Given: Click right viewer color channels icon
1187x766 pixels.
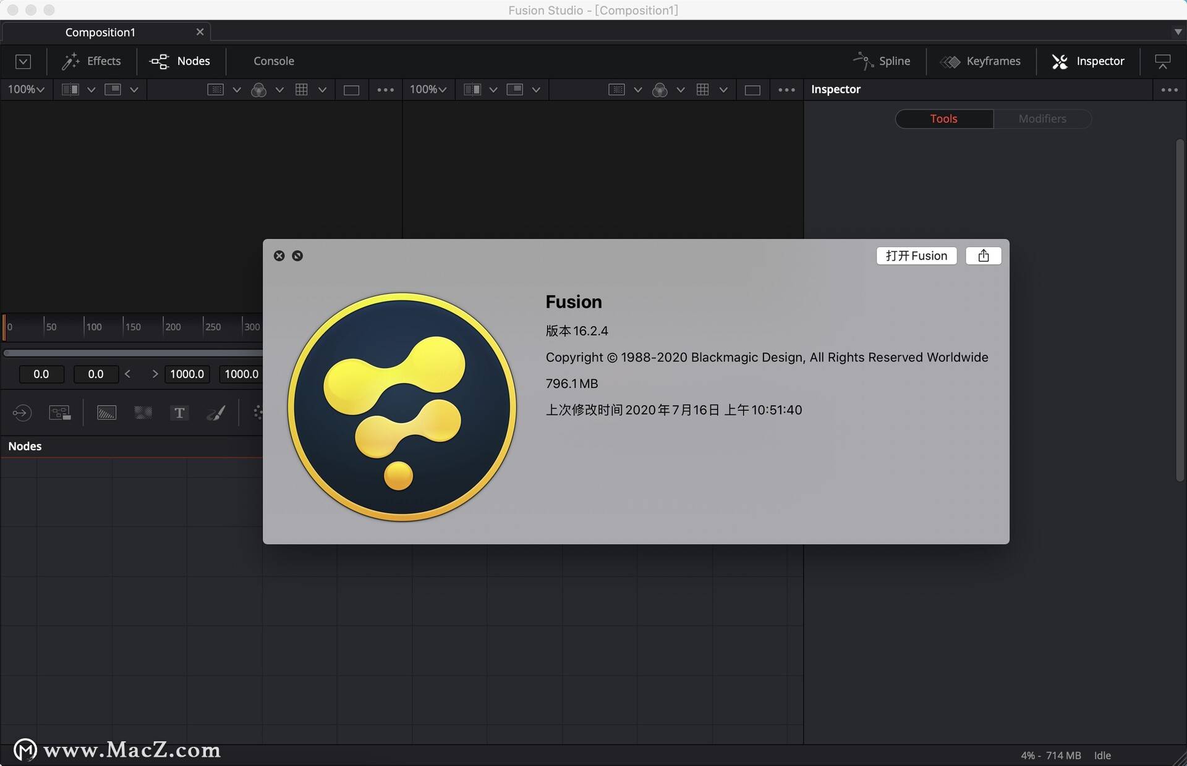Looking at the screenshot, I should pos(660,90).
